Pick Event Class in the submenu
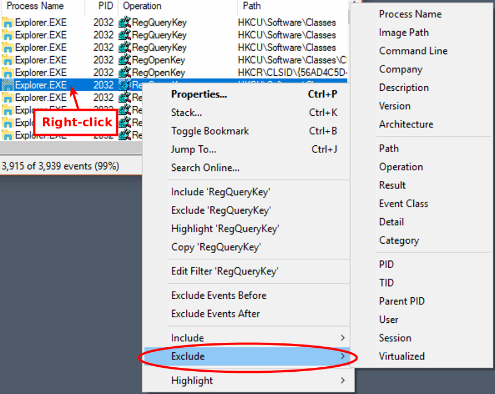The width and height of the screenshot is (495, 394). (x=403, y=204)
